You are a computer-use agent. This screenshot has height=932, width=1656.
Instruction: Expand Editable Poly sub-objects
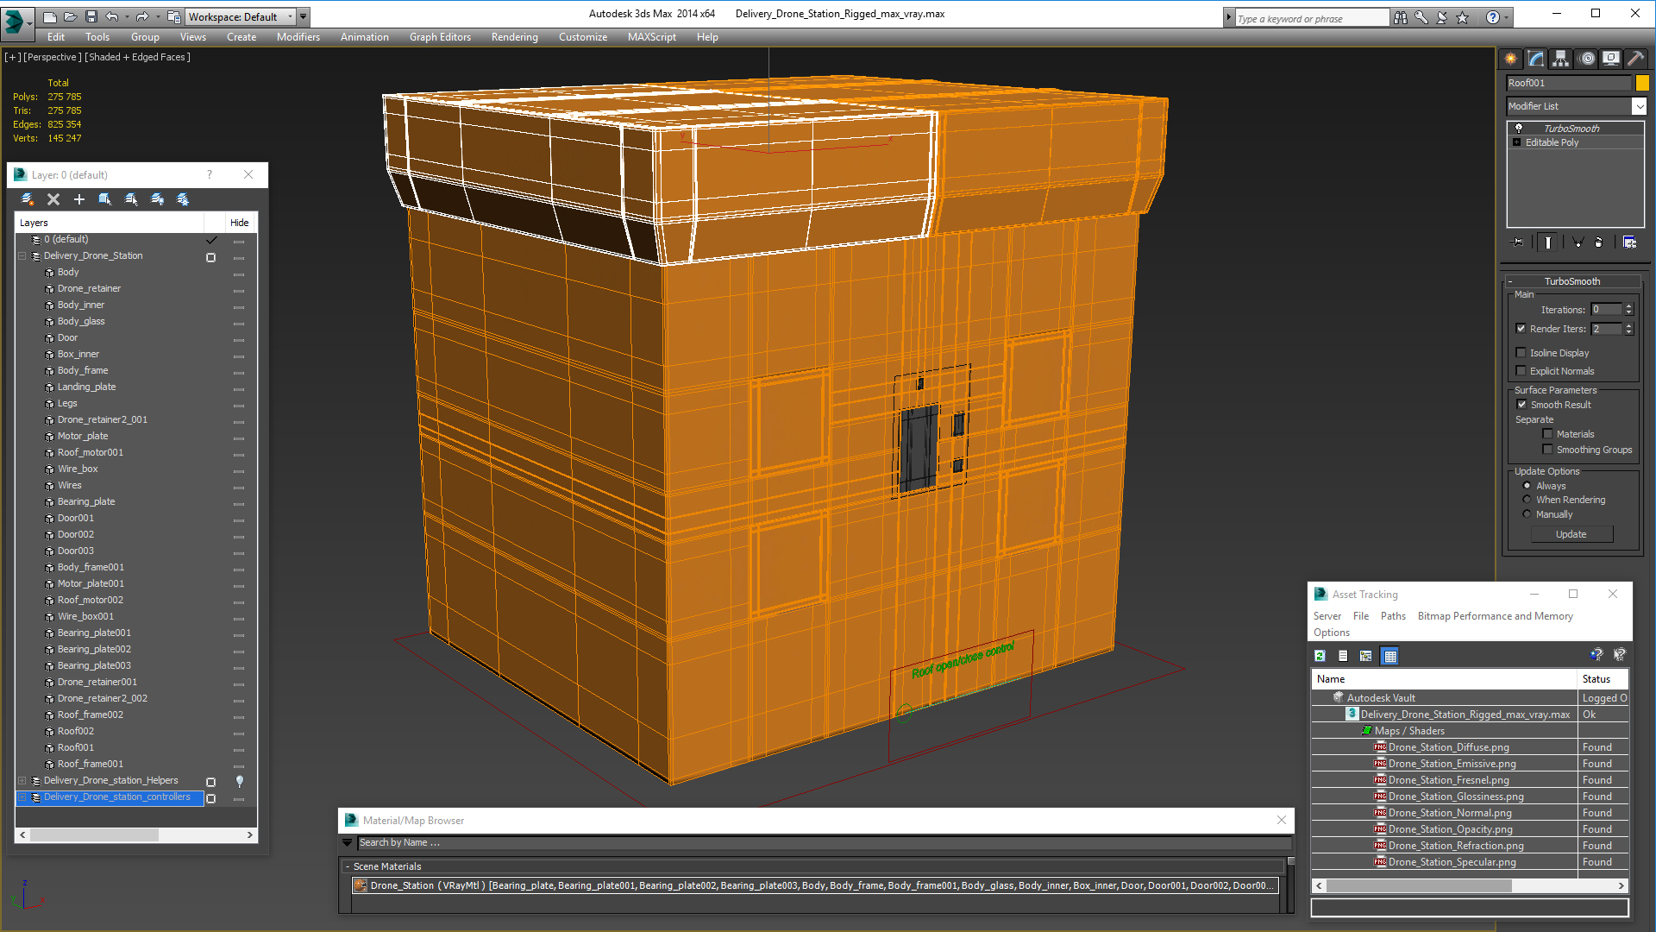click(x=1517, y=142)
